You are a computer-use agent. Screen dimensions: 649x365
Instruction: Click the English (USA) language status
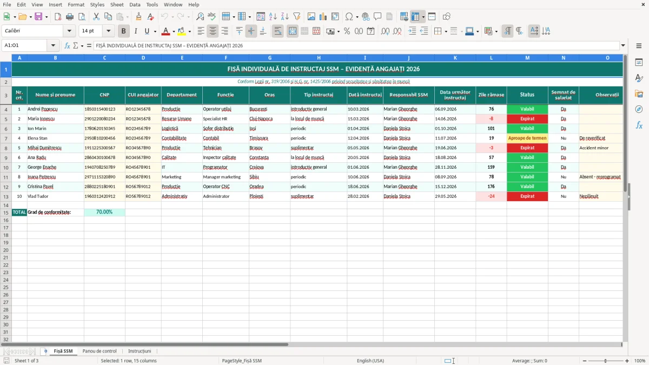(370, 361)
